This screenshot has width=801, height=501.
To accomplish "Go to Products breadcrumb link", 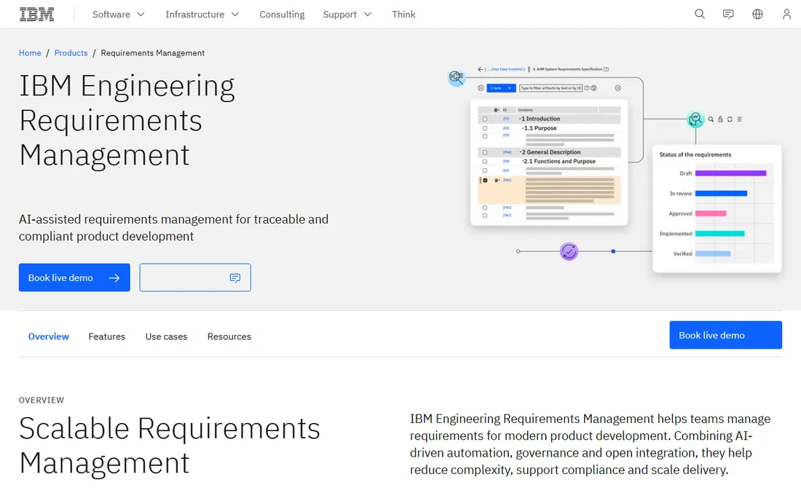I will pos(71,53).
